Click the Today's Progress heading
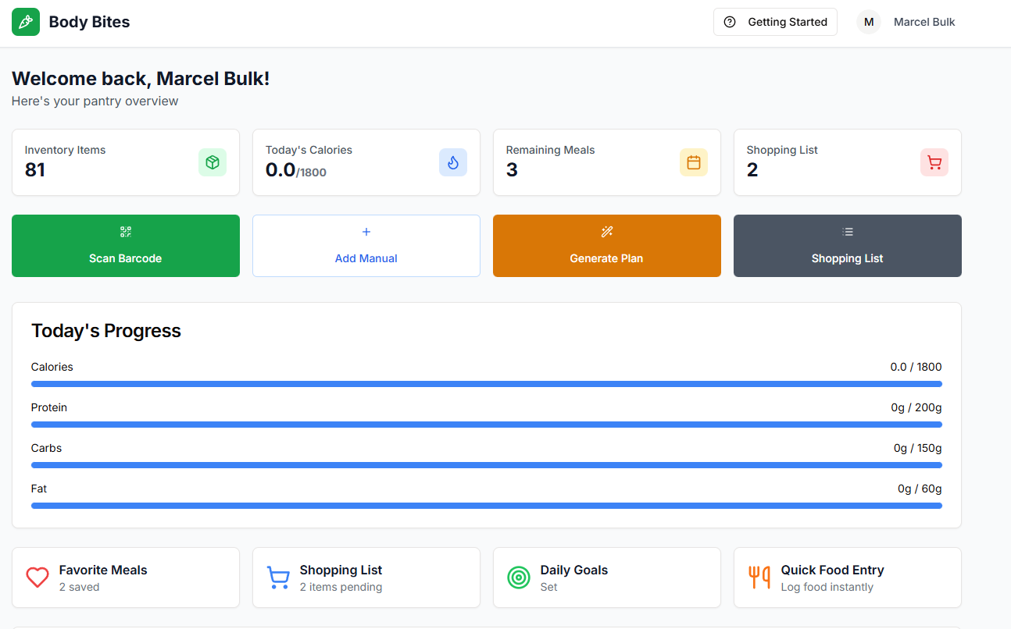This screenshot has height=629, width=1011. tap(106, 331)
